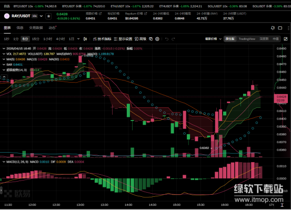Click the replay icon beside 高级
This screenshot has width=291, height=210.
pos(150,39)
